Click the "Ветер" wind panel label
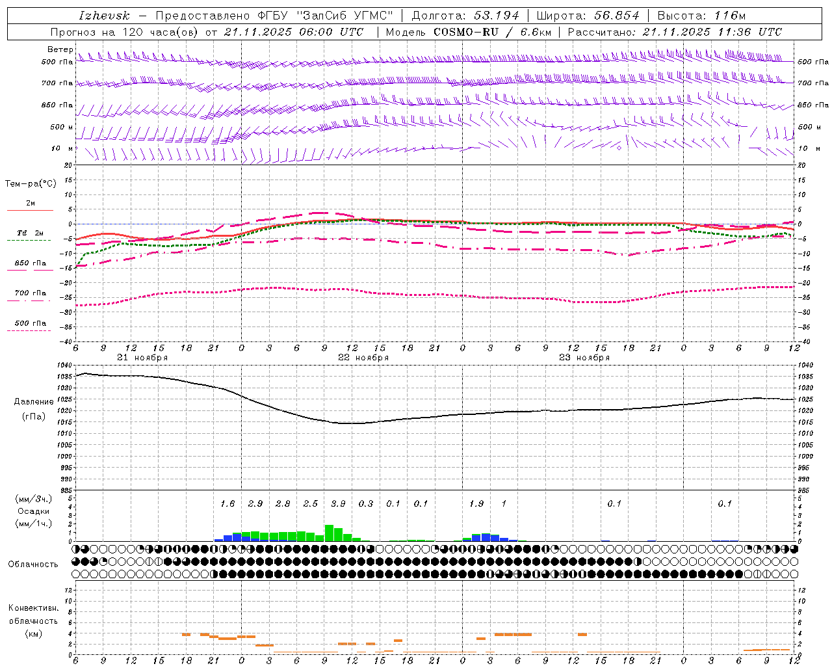The width and height of the screenshot is (832, 666). (x=60, y=49)
